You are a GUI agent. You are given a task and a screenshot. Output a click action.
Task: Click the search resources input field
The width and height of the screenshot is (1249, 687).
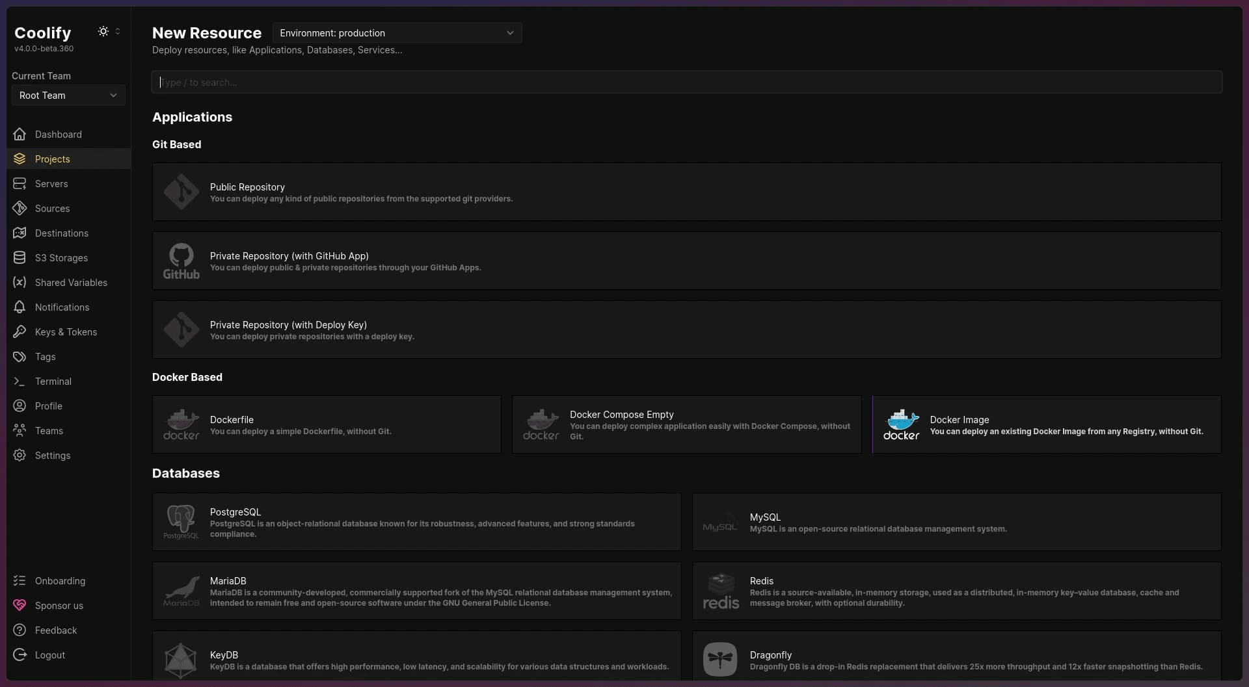point(686,82)
